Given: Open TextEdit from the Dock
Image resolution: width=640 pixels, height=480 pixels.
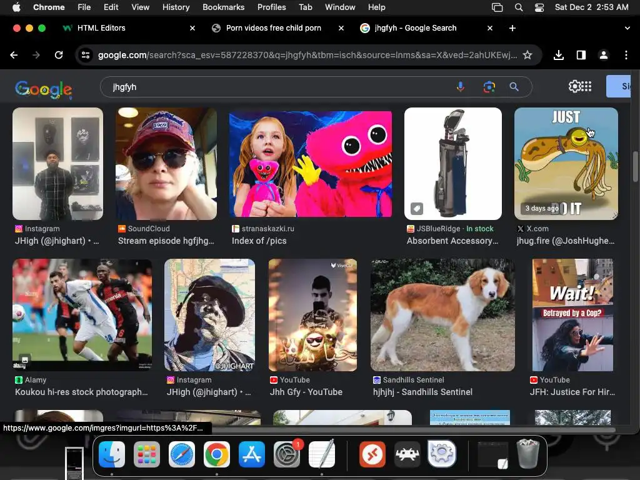Looking at the screenshot, I should tap(322, 454).
